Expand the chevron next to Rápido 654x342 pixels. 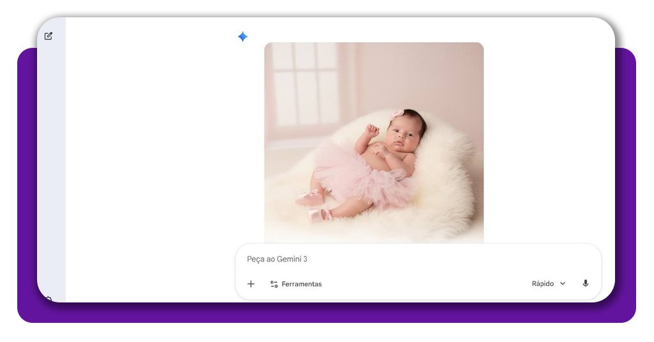(x=563, y=284)
